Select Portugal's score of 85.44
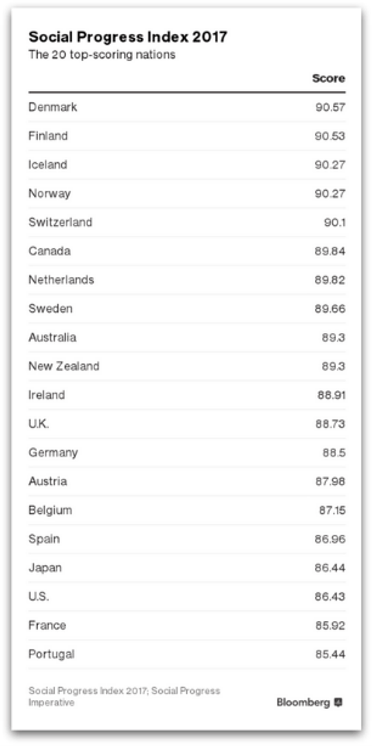Screen dimensions: 372x746 (330, 654)
